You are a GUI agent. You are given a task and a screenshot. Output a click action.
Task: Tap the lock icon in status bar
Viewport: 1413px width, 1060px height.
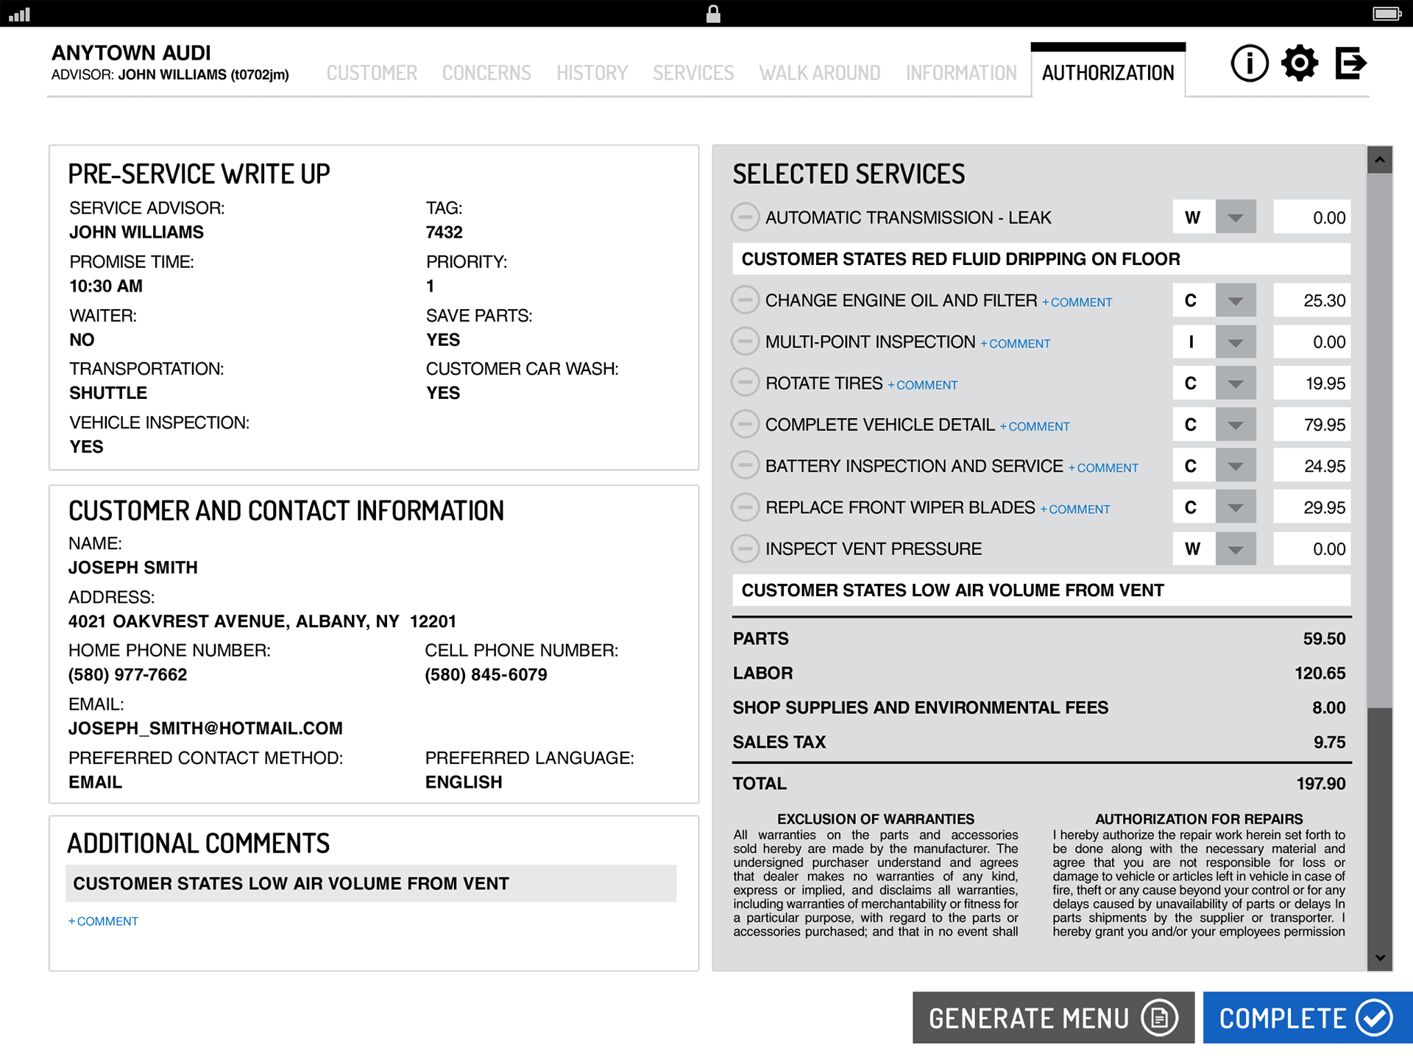tap(713, 13)
